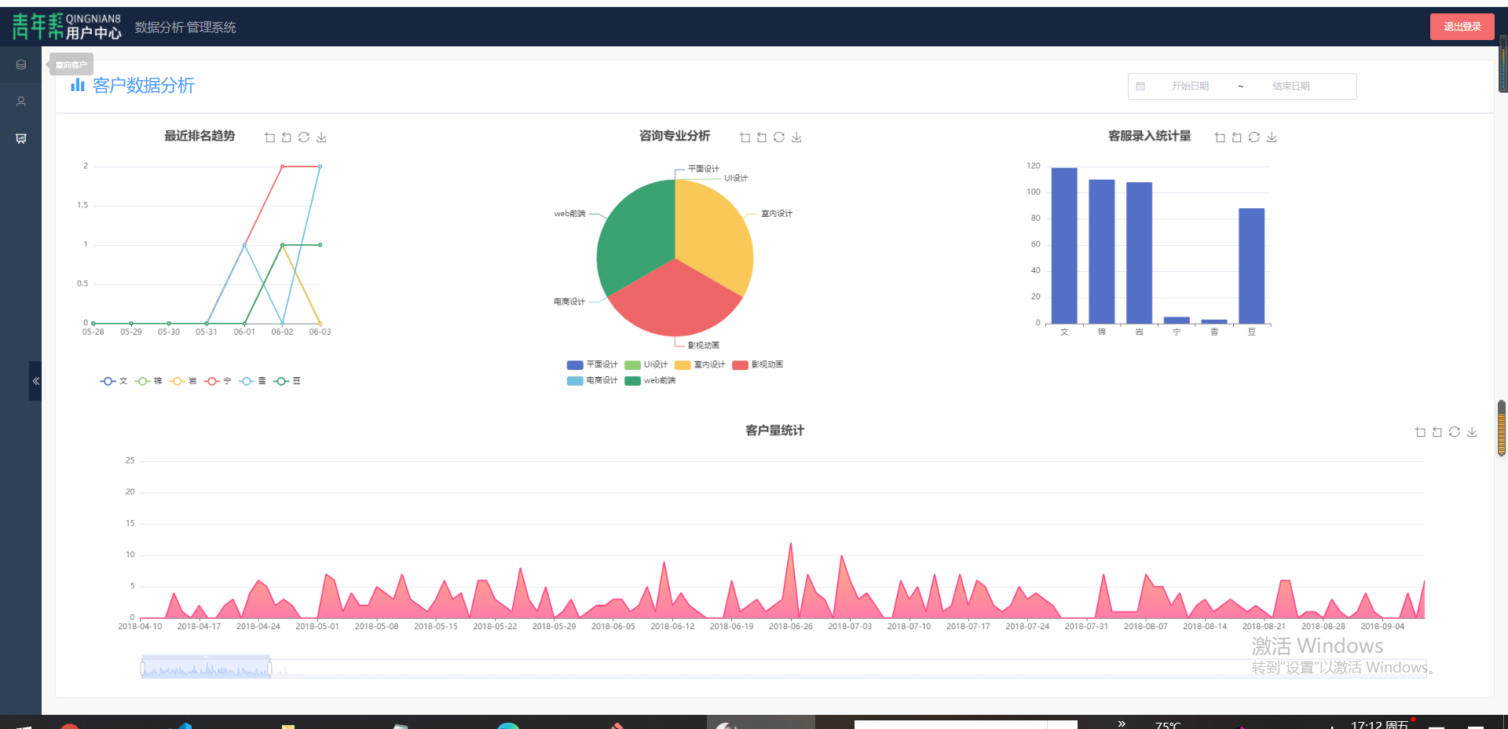Download the 咨询专业分析 pie chart image

796,137
